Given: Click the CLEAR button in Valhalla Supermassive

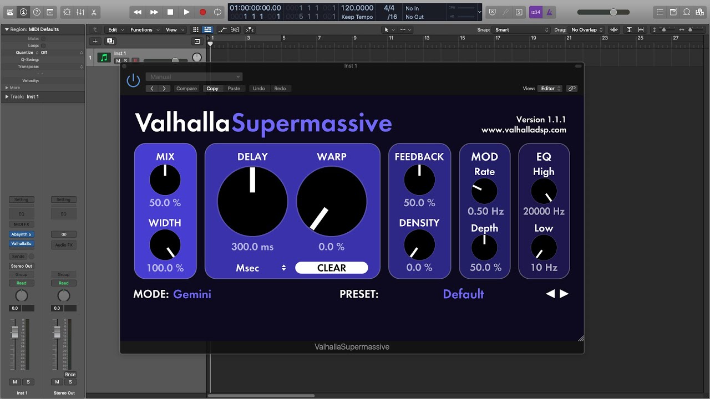Looking at the screenshot, I should tap(332, 268).
